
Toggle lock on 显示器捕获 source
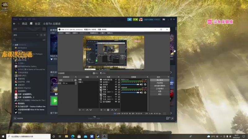click(119, 102)
